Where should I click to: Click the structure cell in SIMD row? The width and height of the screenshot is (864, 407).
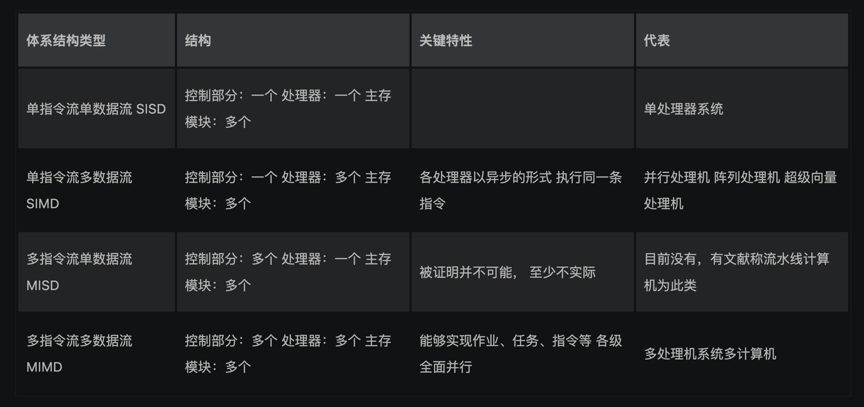[x=288, y=190]
